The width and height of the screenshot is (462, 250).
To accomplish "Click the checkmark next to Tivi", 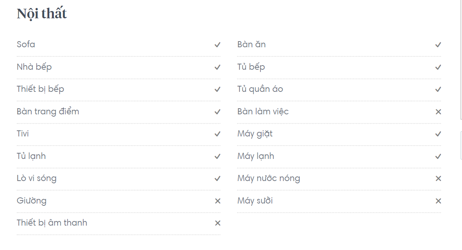I will tap(218, 134).
